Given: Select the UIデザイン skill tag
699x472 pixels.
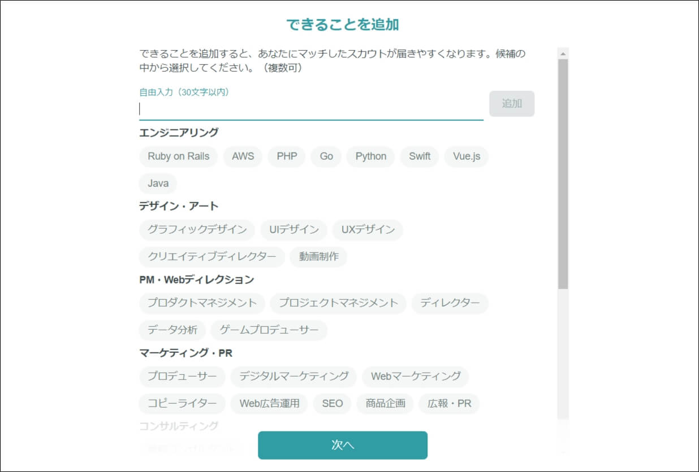Looking at the screenshot, I should (294, 229).
